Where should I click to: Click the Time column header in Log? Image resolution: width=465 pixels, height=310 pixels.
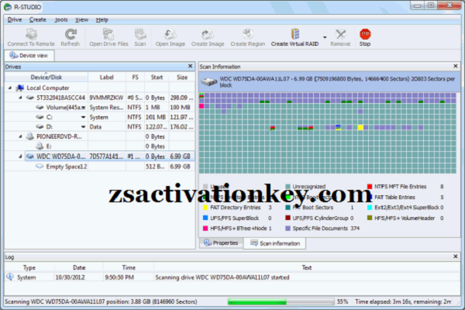click(129, 267)
